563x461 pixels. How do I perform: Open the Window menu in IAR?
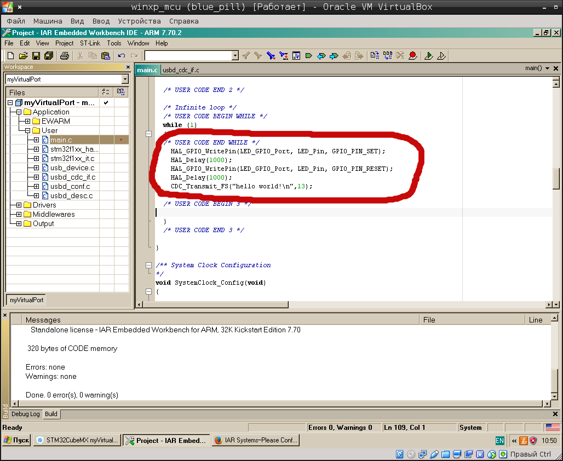[x=138, y=43]
